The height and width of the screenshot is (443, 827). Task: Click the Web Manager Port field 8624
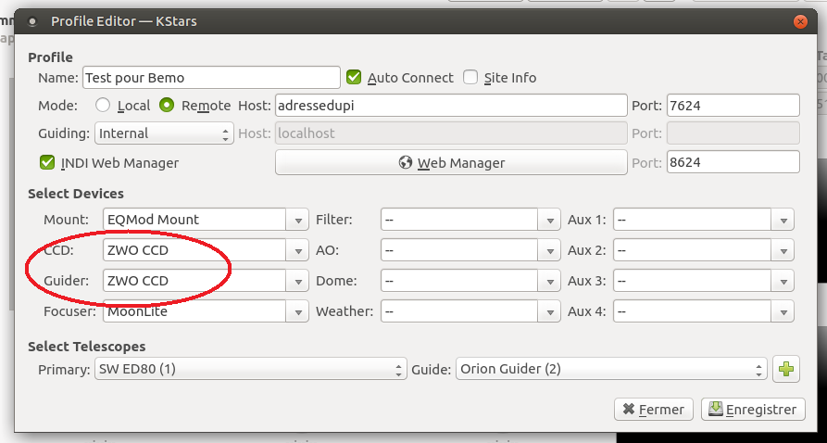733,162
